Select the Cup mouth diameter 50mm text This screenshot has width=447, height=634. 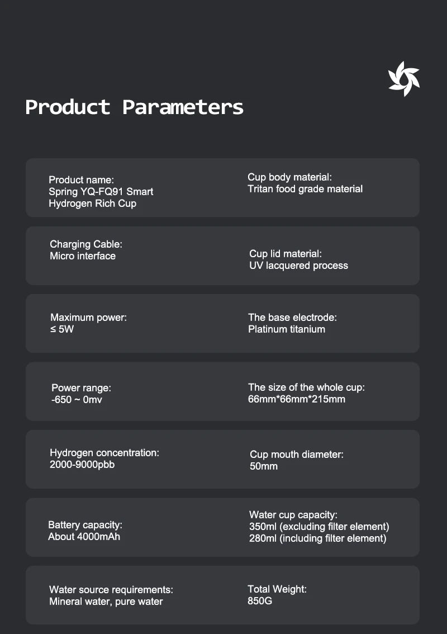296,460
